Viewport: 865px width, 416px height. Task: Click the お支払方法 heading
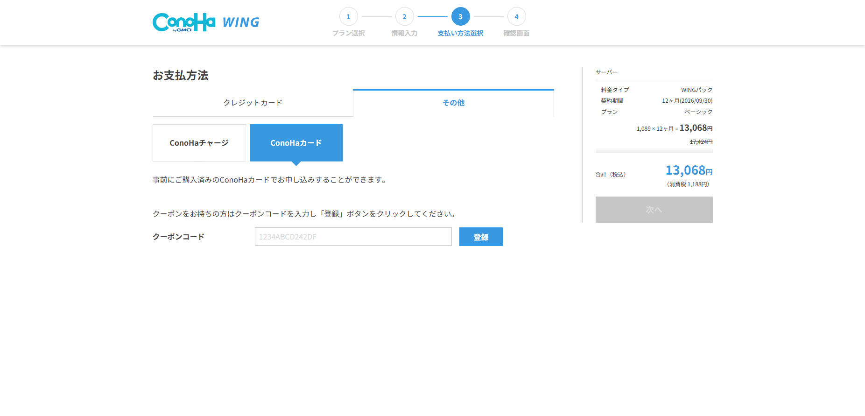tap(181, 75)
